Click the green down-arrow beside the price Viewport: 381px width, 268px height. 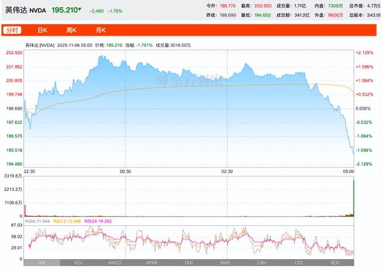tap(80, 10)
